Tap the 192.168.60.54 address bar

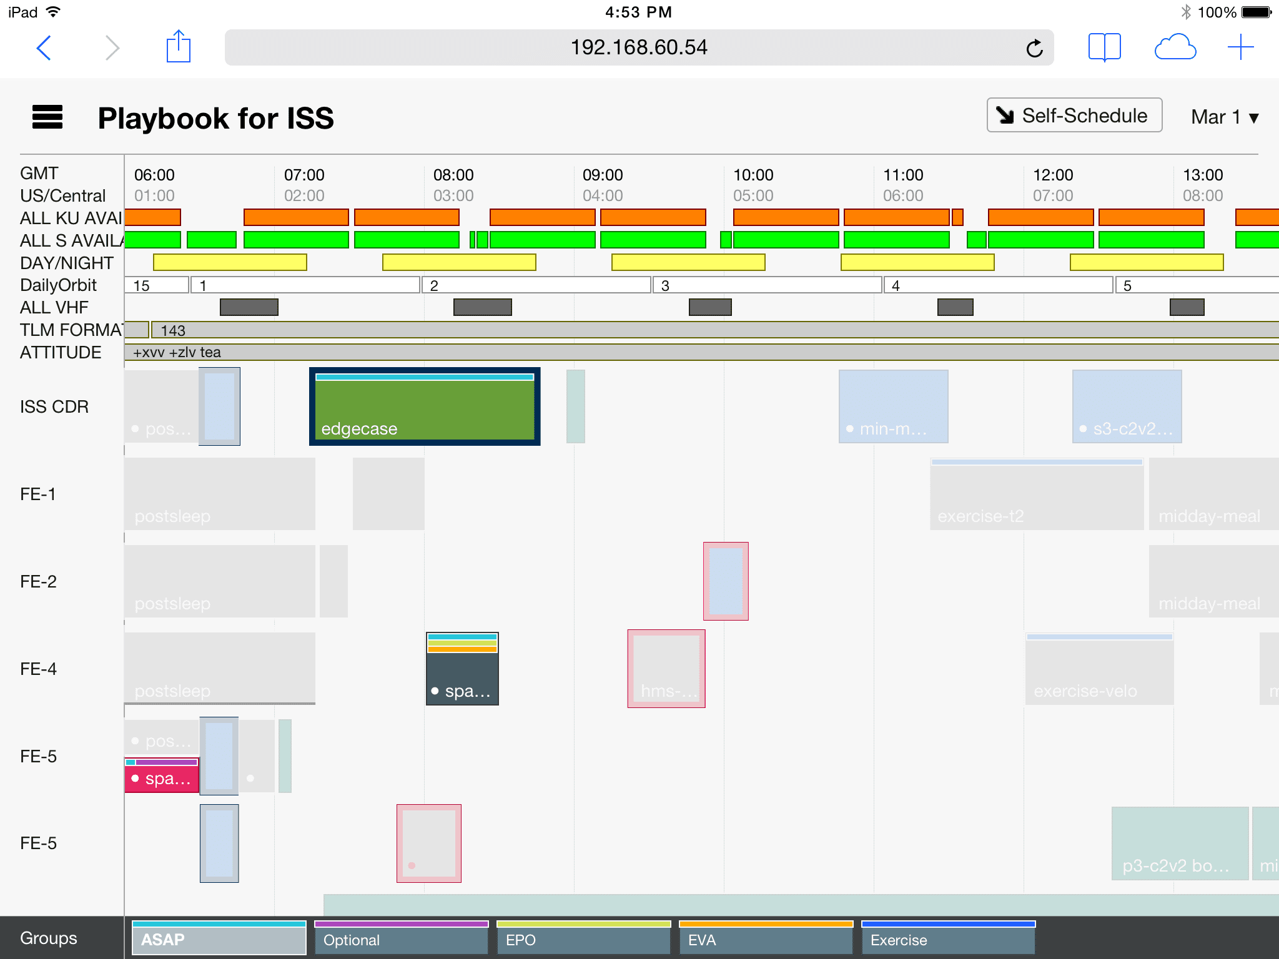click(x=638, y=47)
